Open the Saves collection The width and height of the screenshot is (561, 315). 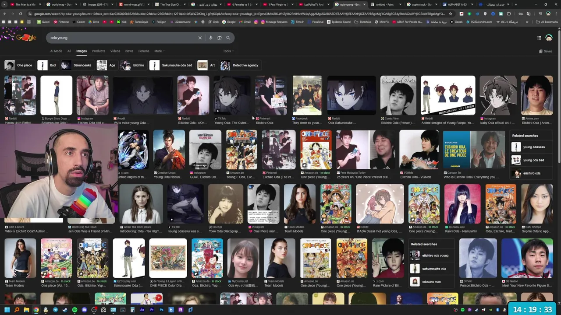(545, 51)
